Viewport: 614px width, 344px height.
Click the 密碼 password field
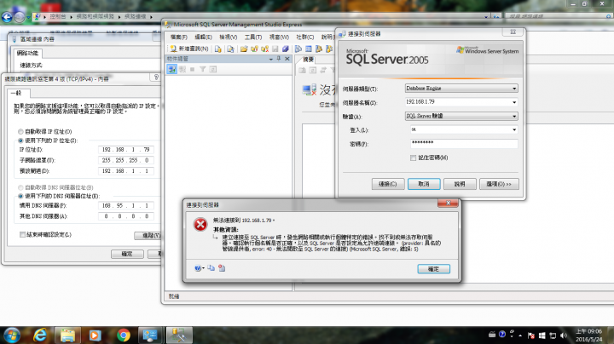[464, 143]
